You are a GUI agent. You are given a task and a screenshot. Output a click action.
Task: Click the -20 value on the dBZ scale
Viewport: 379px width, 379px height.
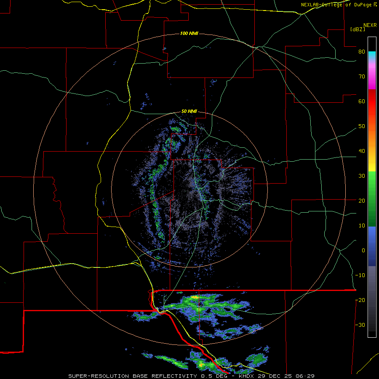coord(360,300)
